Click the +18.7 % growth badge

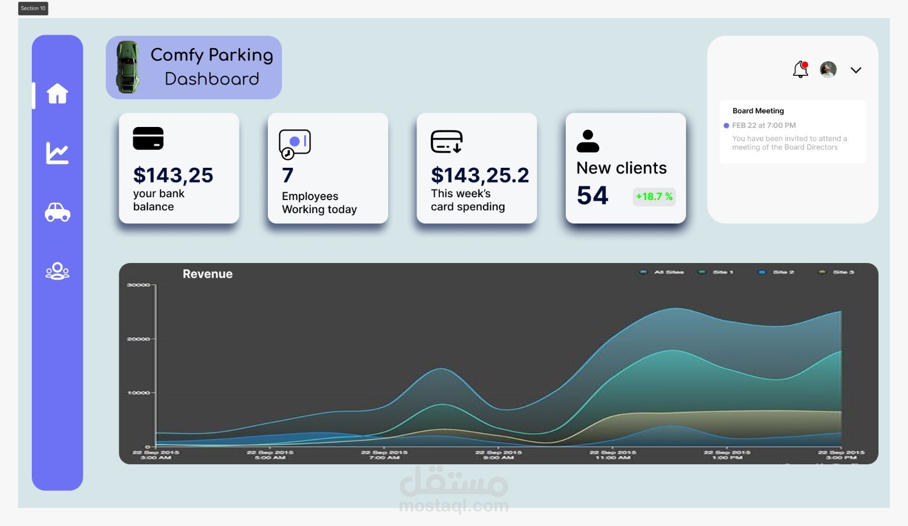pyautogui.click(x=654, y=197)
